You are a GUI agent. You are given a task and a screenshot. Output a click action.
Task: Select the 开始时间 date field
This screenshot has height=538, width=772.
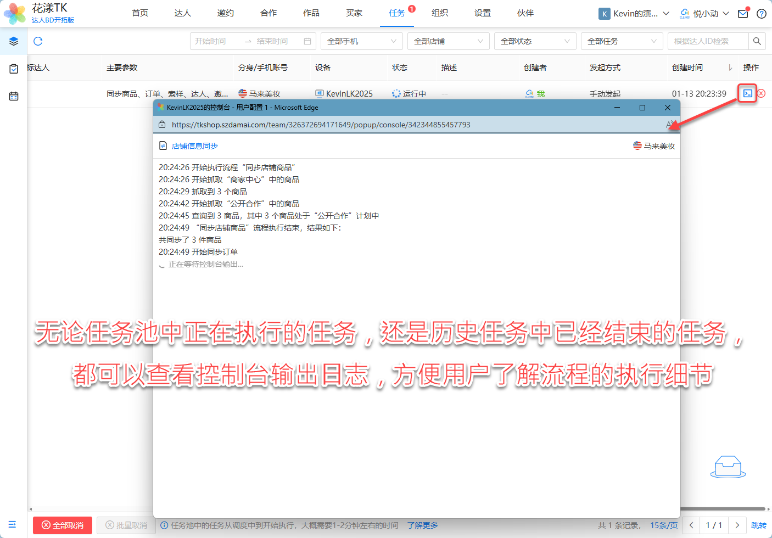pyautogui.click(x=217, y=41)
